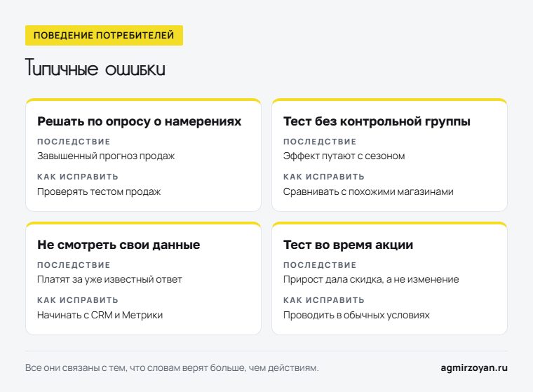
Task: Click the yellow 'ПОВЕДЕНИЕ ПОТРЕБИТЕЛЕЙ' tag
Action: pos(104,35)
